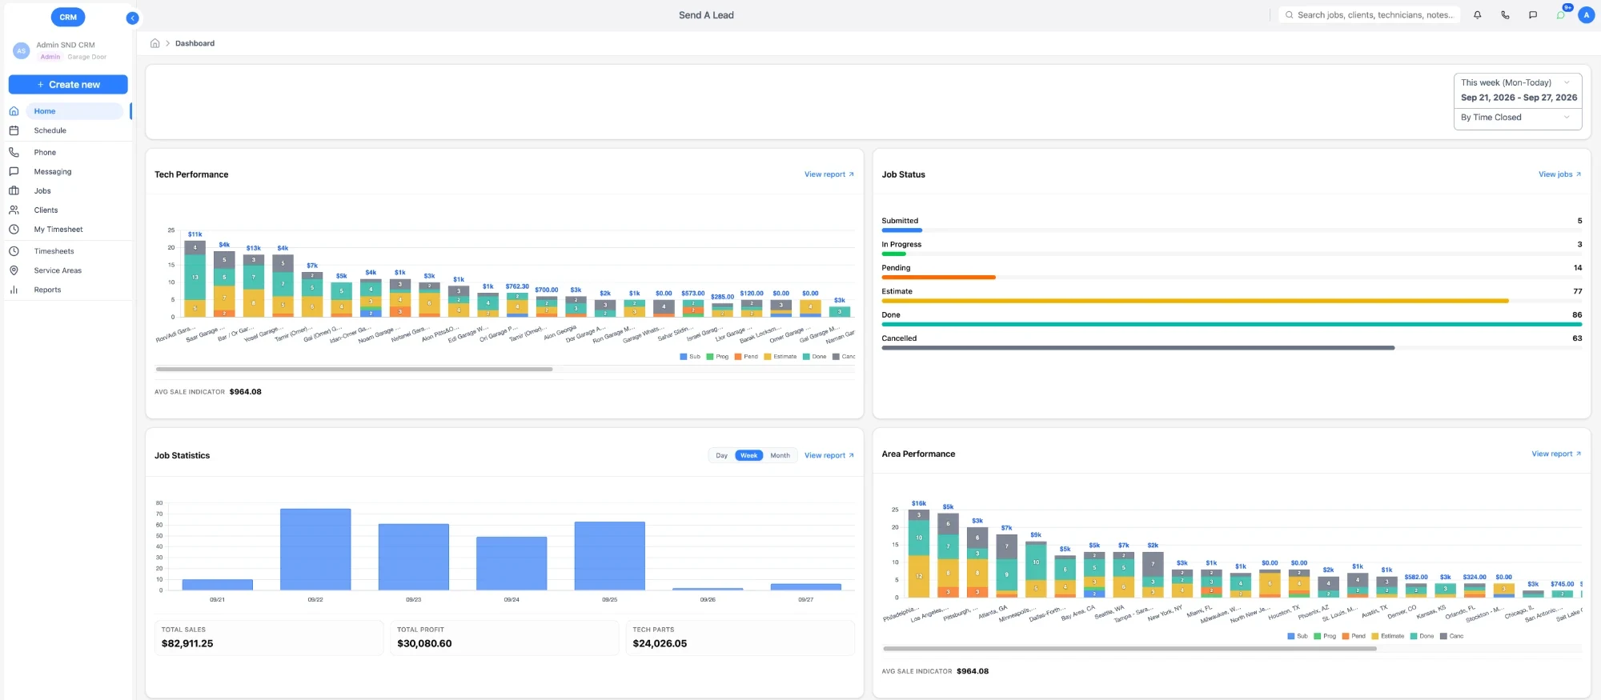Click the Dashboard breadcrumb text

coord(195,43)
